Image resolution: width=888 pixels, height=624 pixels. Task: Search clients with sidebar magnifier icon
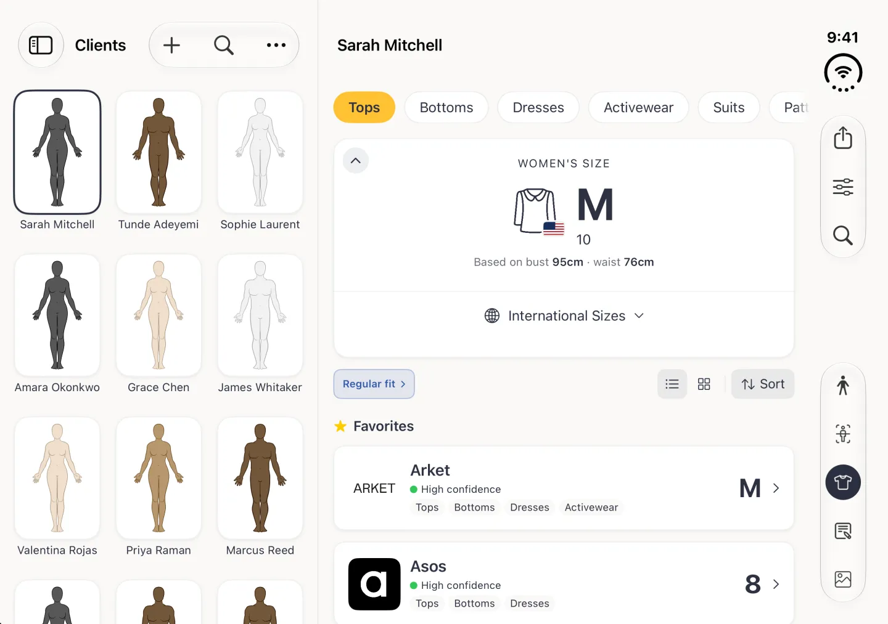point(224,45)
